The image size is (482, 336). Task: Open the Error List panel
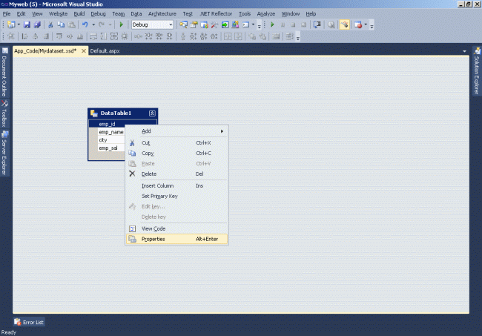click(x=29, y=323)
